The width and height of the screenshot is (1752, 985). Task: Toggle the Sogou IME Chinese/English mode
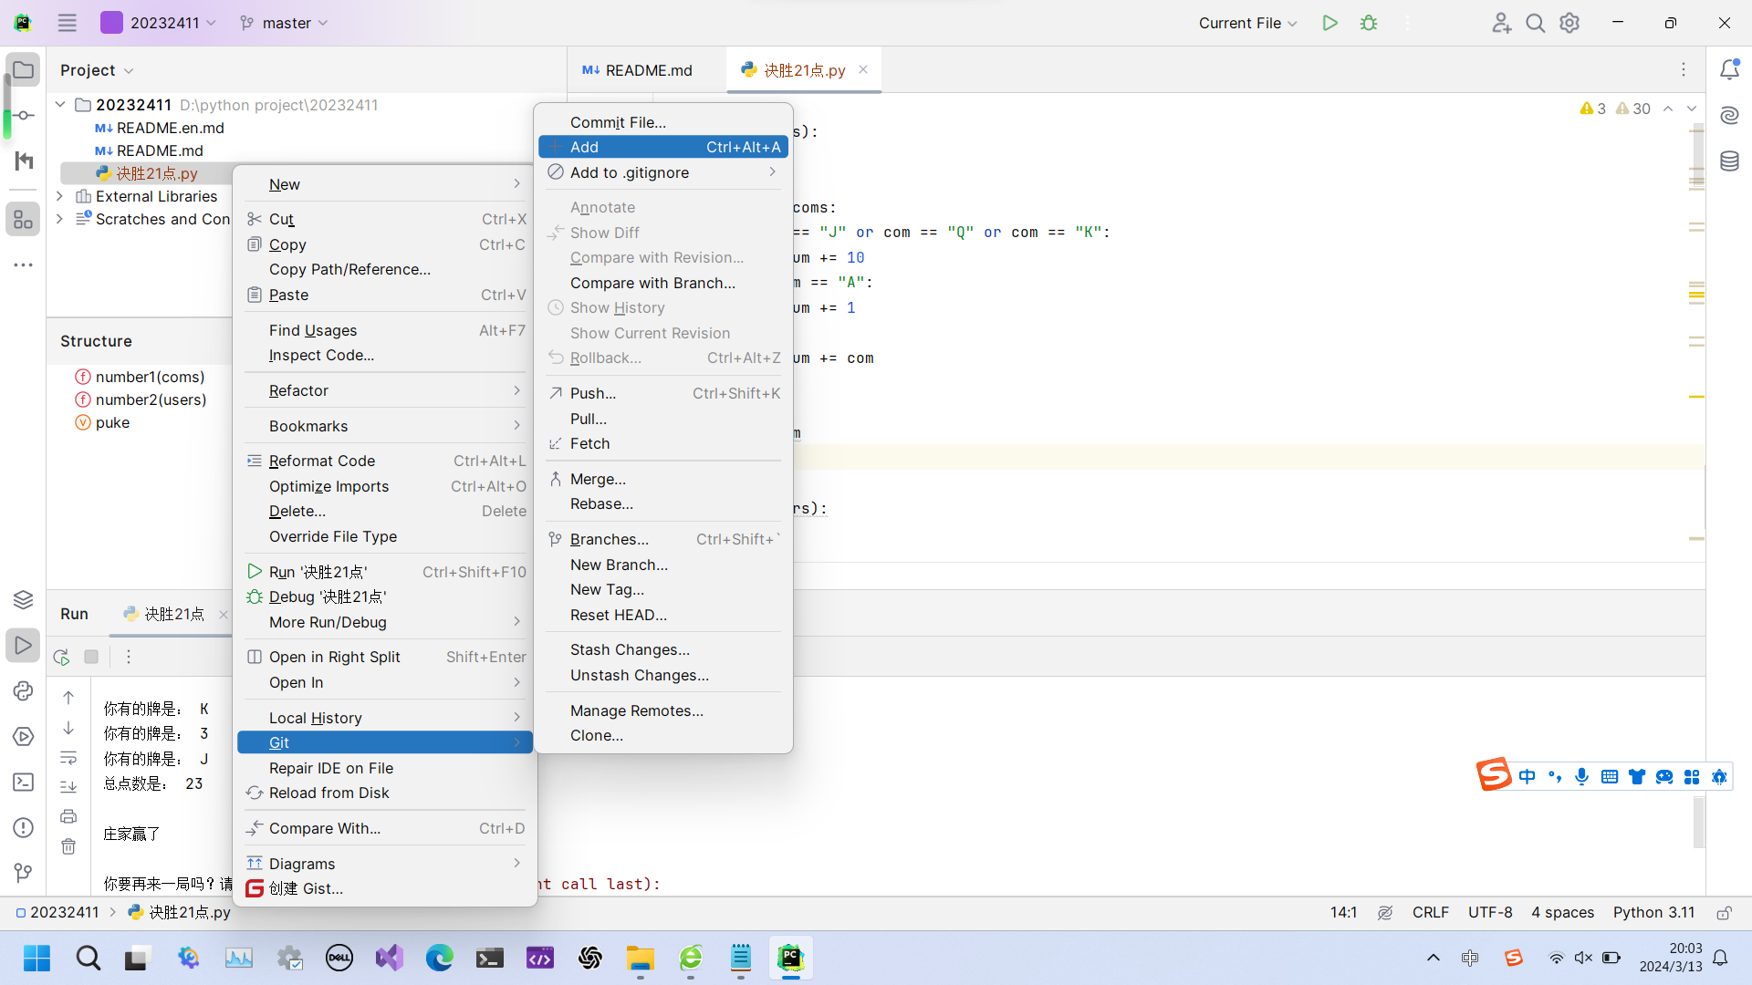1528,777
